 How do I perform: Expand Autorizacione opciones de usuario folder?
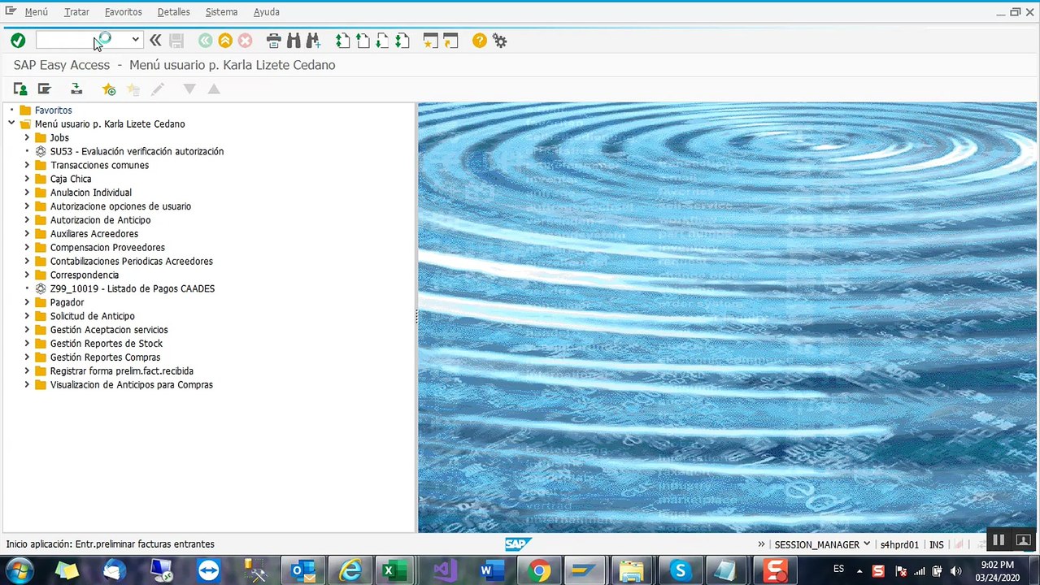point(27,206)
